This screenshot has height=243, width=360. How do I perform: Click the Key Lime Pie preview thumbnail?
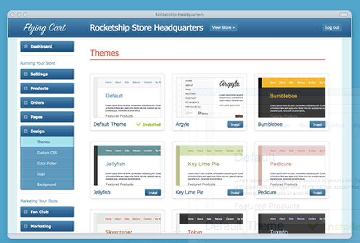coord(210,165)
